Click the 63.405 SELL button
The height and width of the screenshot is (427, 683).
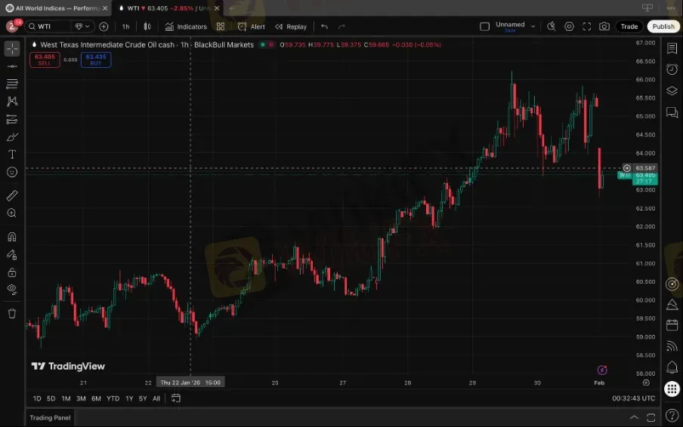[x=45, y=60]
